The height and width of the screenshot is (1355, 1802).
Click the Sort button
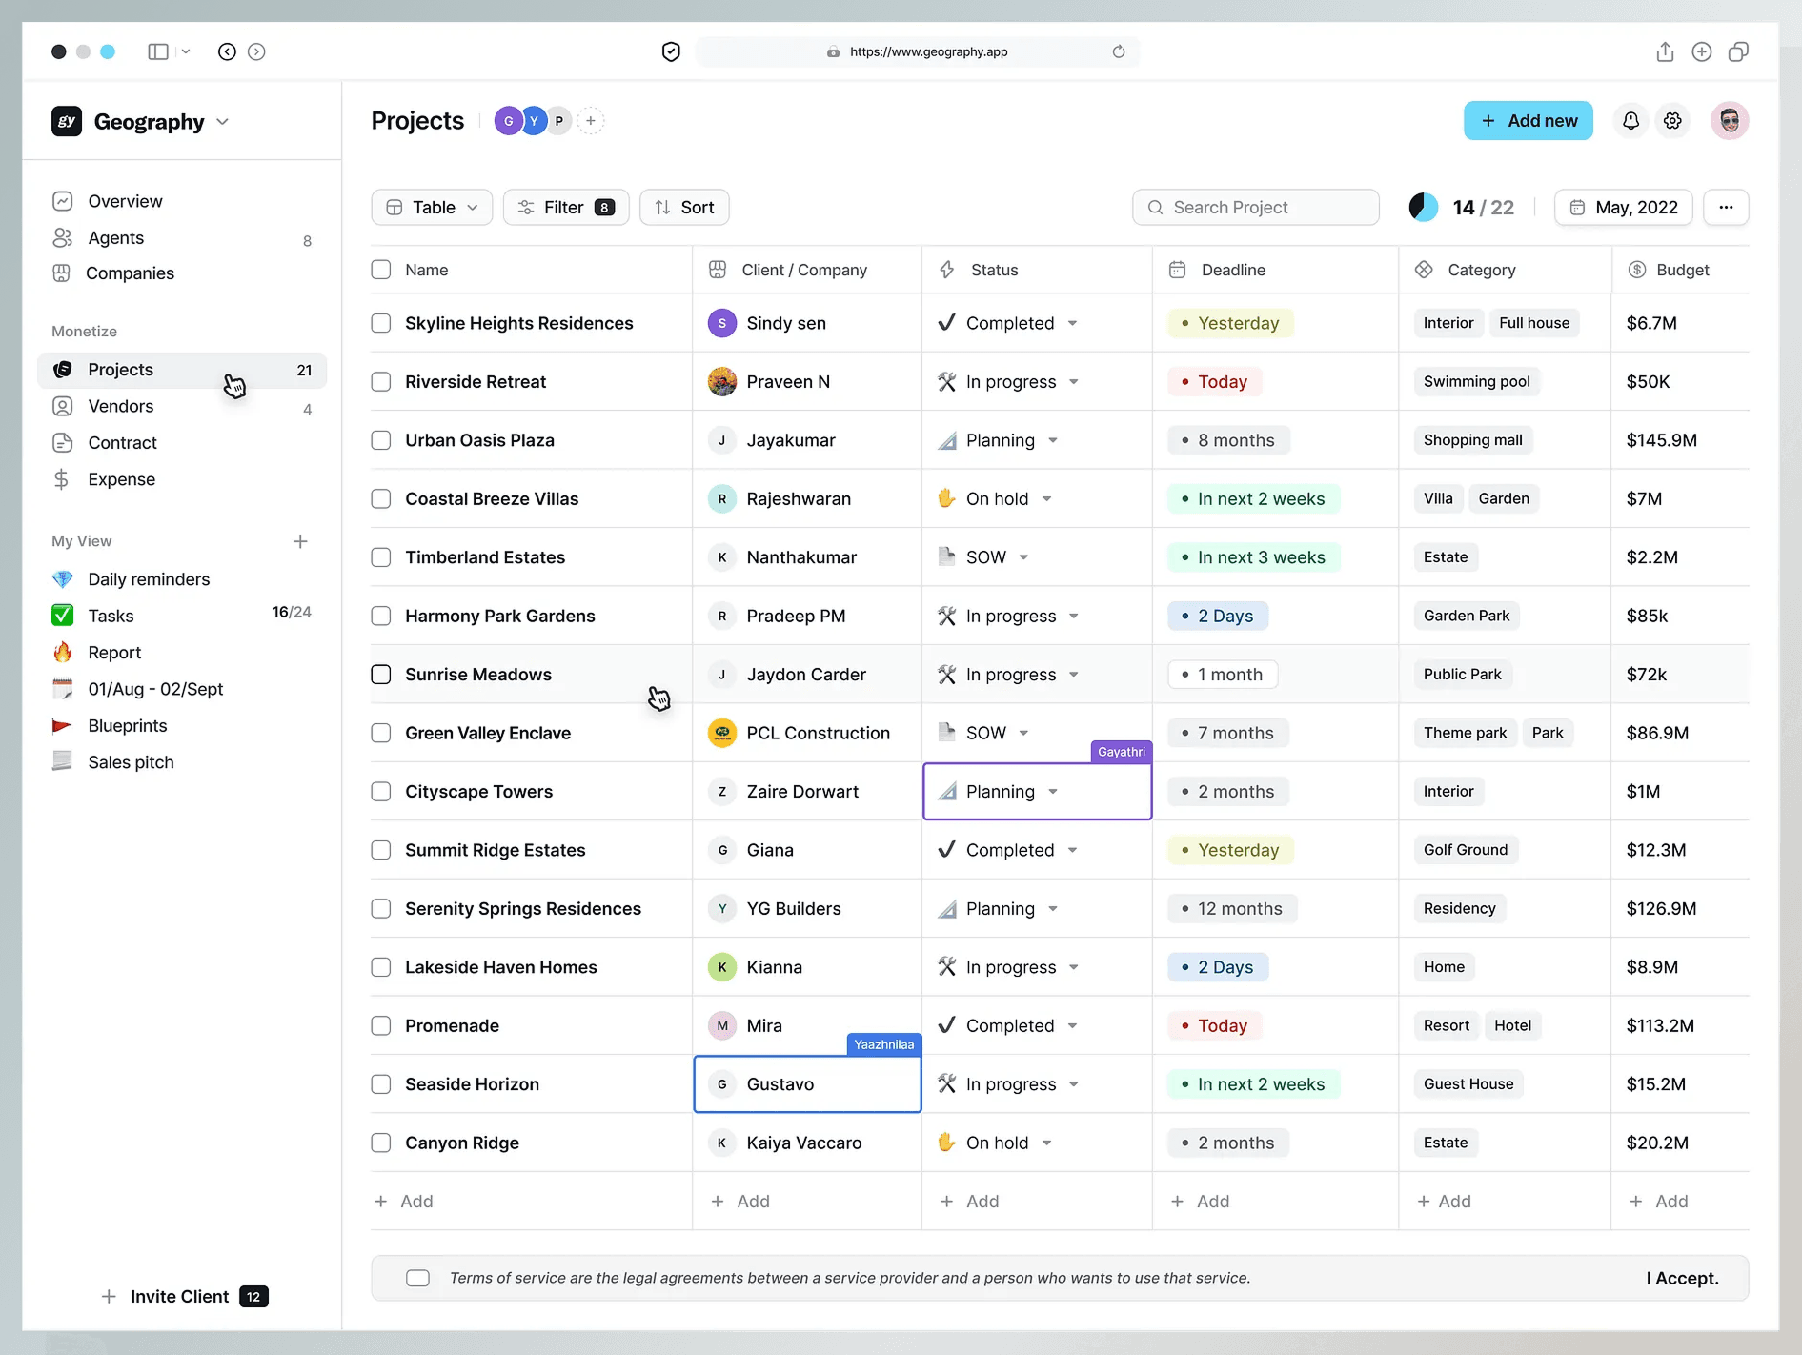684,207
